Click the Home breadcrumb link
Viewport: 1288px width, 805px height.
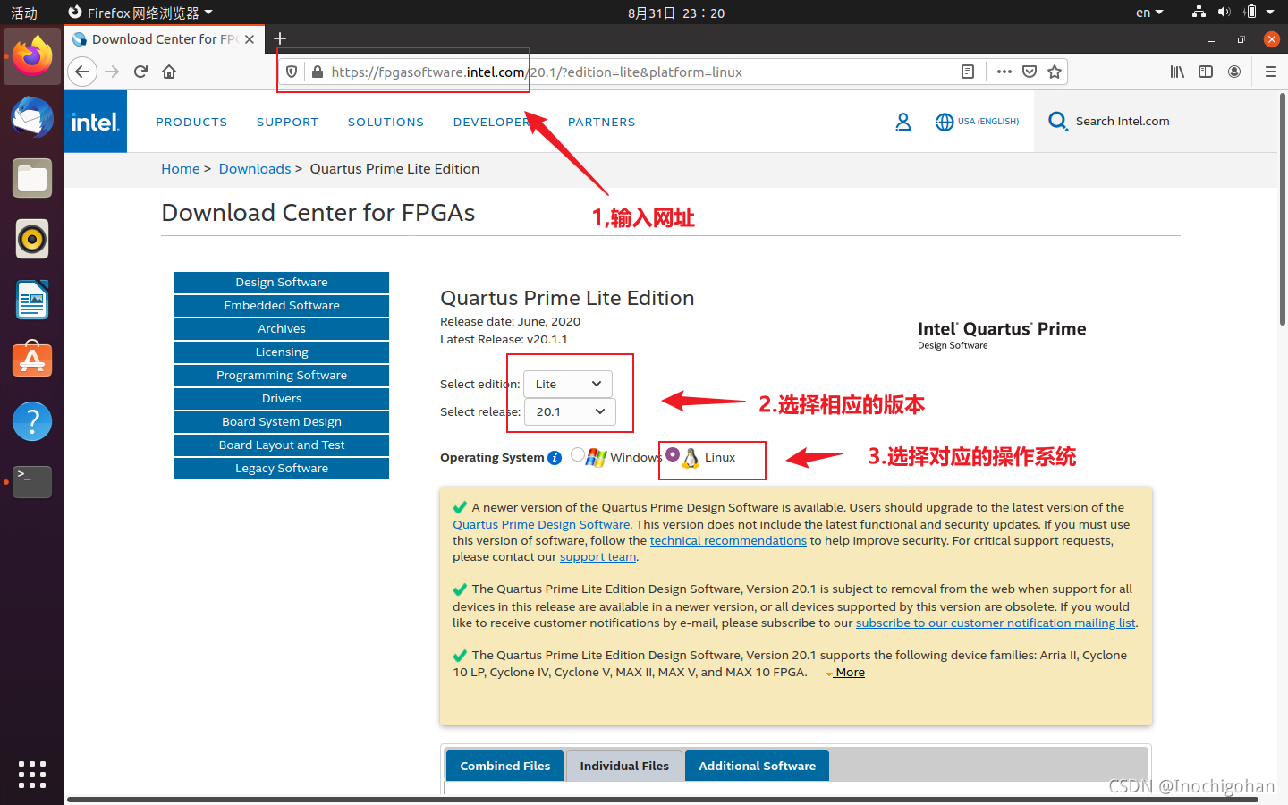(181, 169)
